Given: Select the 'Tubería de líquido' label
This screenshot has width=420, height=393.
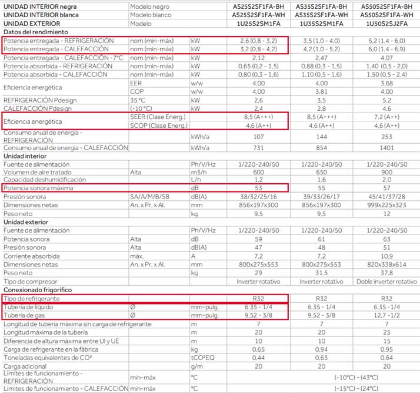Looking at the screenshot, I should [28, 307].
